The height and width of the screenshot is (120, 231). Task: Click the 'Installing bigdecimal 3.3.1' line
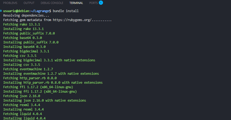tap(49, 60)
